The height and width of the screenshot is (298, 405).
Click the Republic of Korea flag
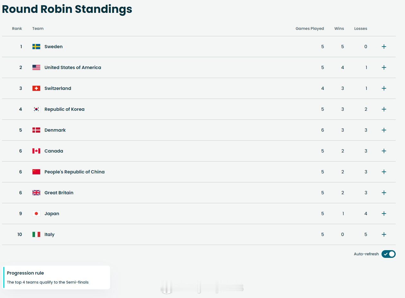36,109
